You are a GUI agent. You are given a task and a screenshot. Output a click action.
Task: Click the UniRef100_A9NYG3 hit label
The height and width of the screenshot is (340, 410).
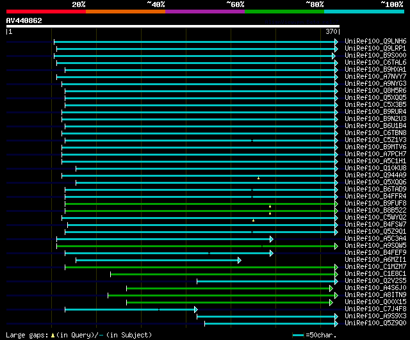375,84
